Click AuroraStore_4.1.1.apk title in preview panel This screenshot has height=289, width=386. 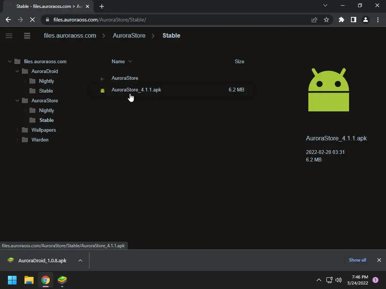coord(336,138)
